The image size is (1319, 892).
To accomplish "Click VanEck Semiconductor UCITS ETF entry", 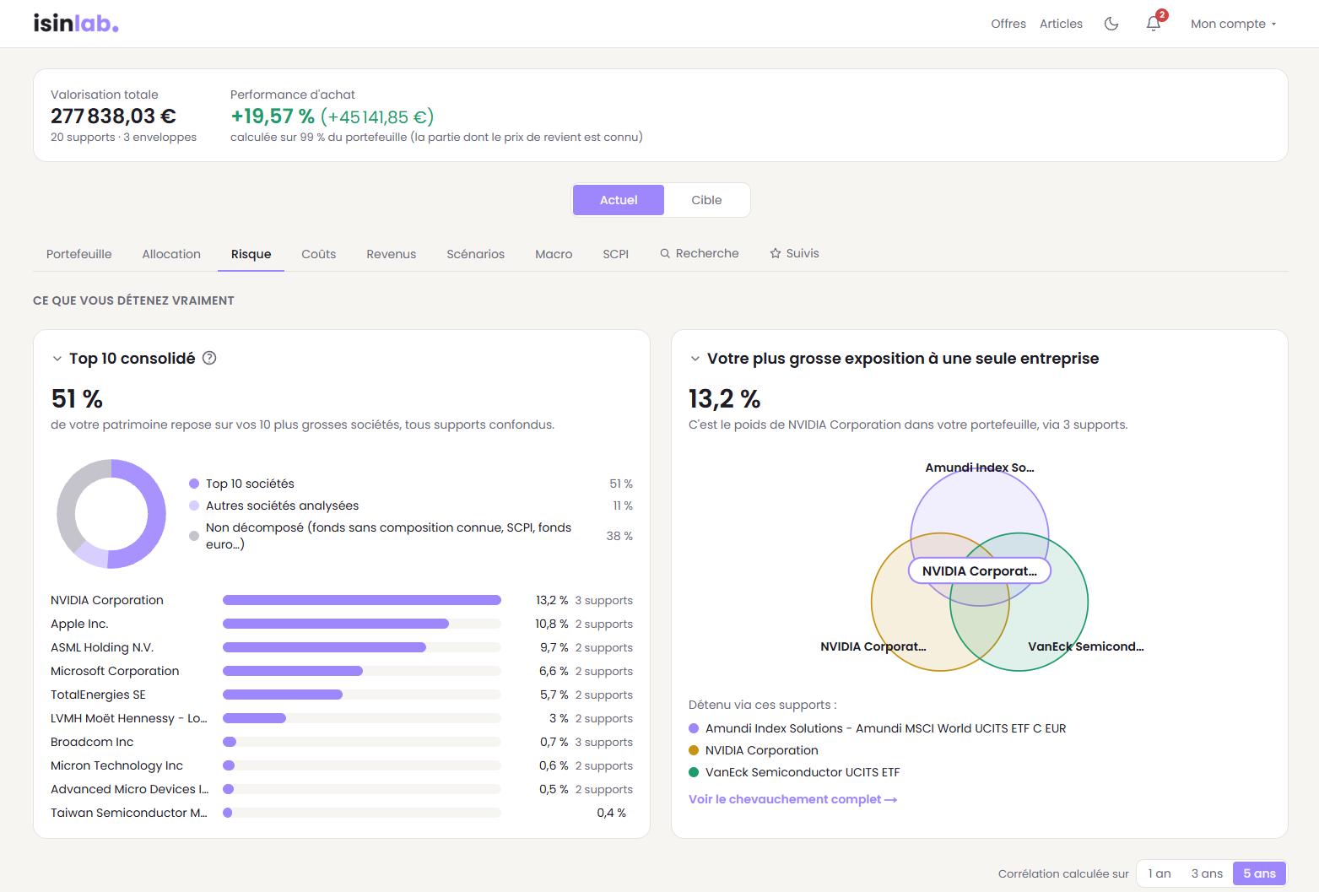I will pos(803,772).
